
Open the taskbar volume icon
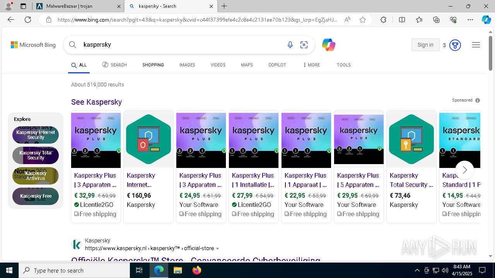pyautogui.click(x=445, y=270)
